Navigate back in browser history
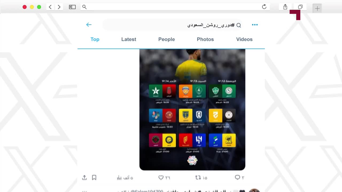 (50, 7)
